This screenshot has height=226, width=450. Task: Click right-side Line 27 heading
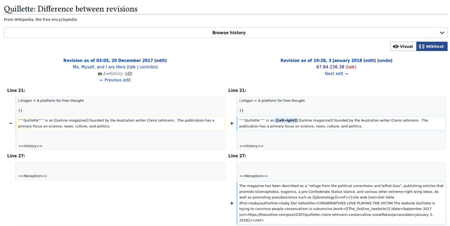[237, 156]
